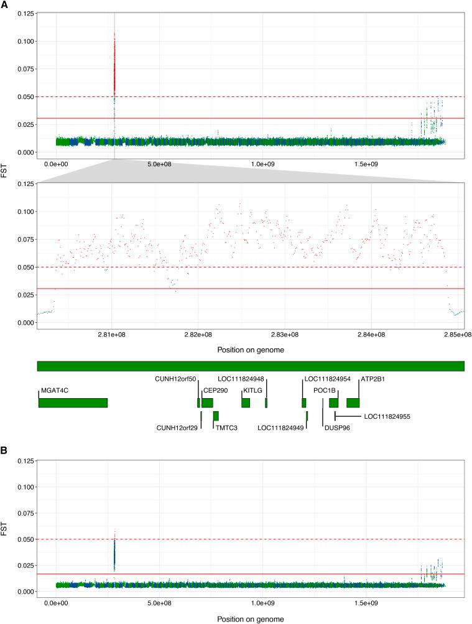Select the CUNH12orf50 gene label
472x624 pixels.
coord(176,378)
